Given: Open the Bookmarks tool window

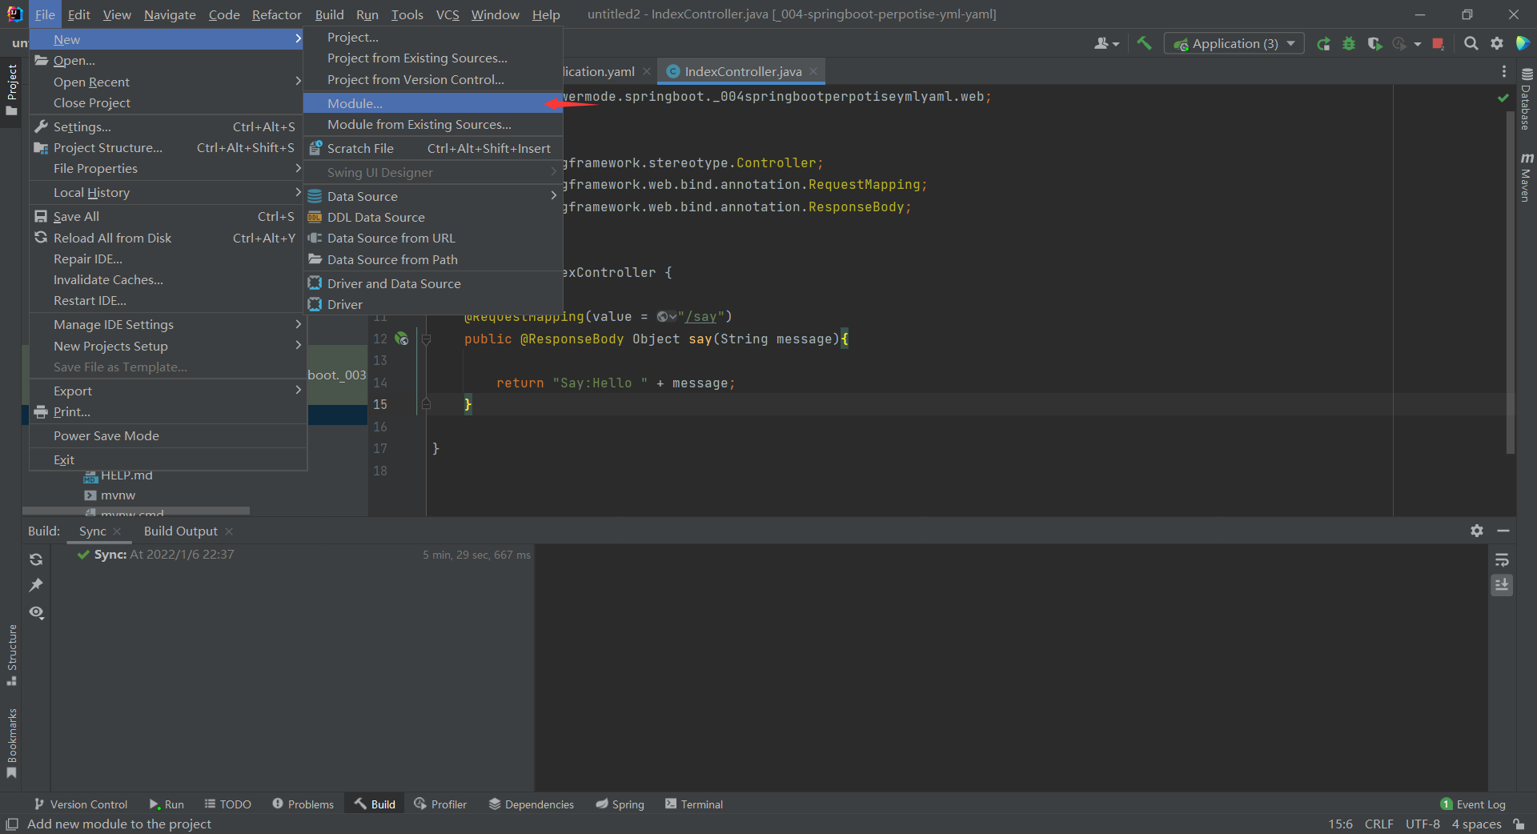Looking at the screenshot, I should pyautogui.click(x=11, y=743).
